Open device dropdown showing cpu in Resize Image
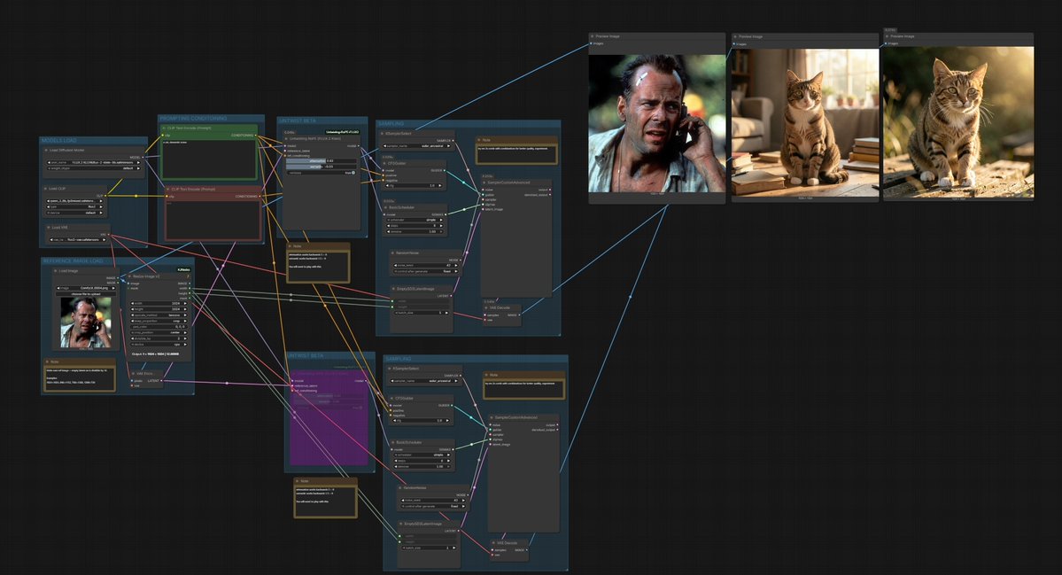Image resolution: width=1062 pixels, height=575 pixels. [x=159, y=344]
